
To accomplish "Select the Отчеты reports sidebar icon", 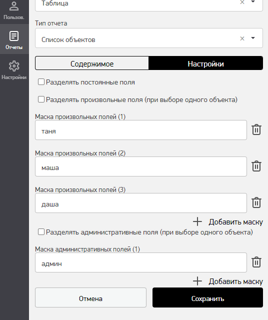I will (14, 39).
